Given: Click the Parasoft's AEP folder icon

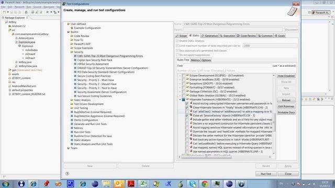Looking at the screenshot, I should point(72,44).
